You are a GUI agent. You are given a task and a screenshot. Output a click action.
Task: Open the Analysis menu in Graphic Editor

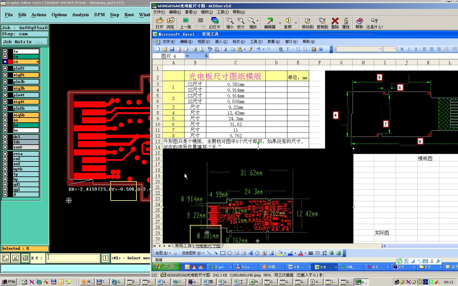click(x=80, y=15)
